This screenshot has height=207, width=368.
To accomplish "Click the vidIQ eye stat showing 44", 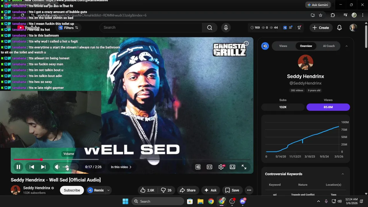I will [273, 28].
